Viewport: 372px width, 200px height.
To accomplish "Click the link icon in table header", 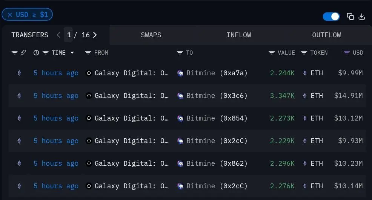I will [x=23, y=52].
